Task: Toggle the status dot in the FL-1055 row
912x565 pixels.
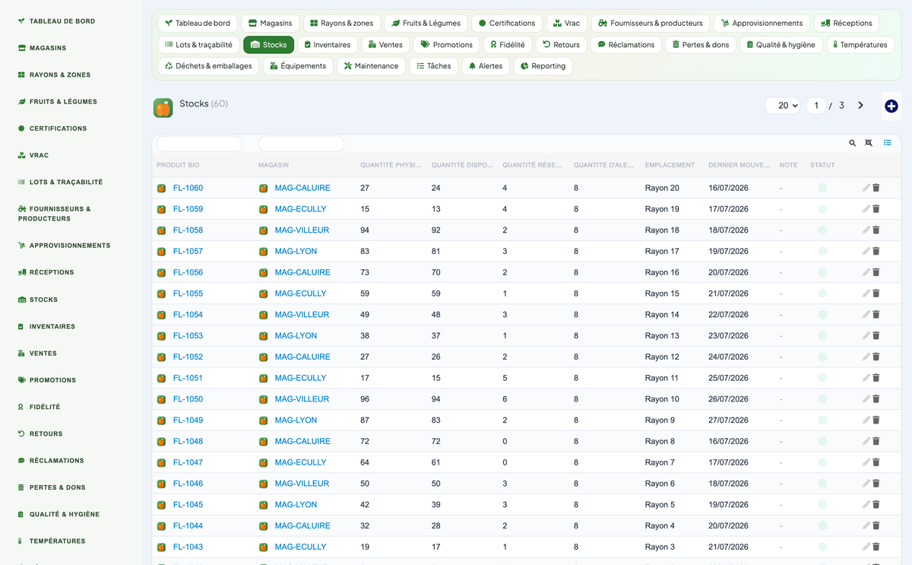Action: pyautogui.click(x=822, y=294)
